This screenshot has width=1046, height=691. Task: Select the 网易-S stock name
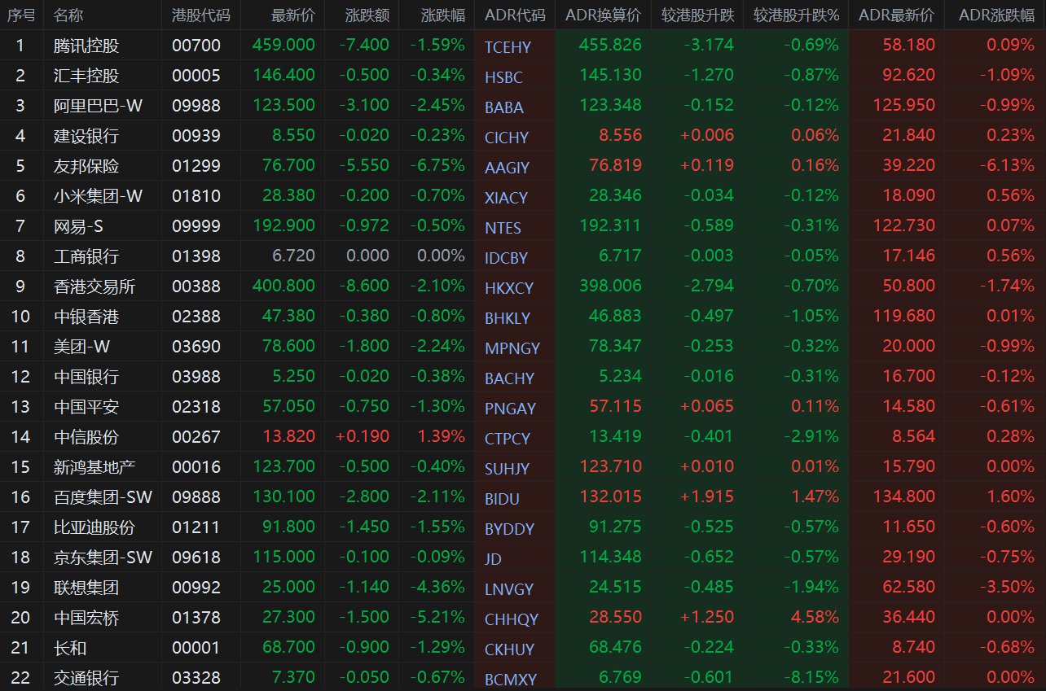coord(77,226)
